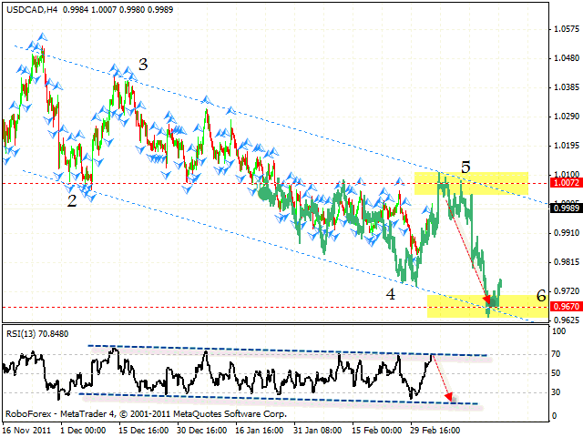Click the USDCAD,H4 chart title
This screenshot has height=437, width=583.
click(29, 8)
